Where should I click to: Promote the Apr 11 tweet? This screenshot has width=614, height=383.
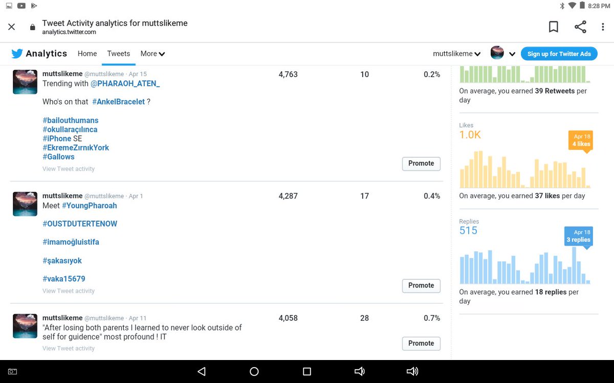[x=421, y=343]
